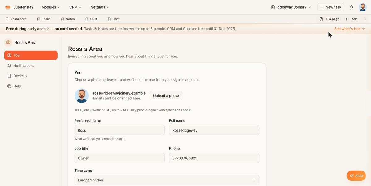Click the plus icon beside Add
Screen dimensions: 371x186
coord(347,19)
